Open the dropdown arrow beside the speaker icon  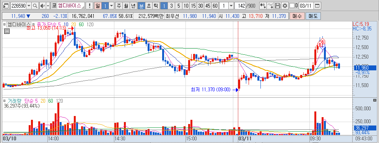pos(48,6)
